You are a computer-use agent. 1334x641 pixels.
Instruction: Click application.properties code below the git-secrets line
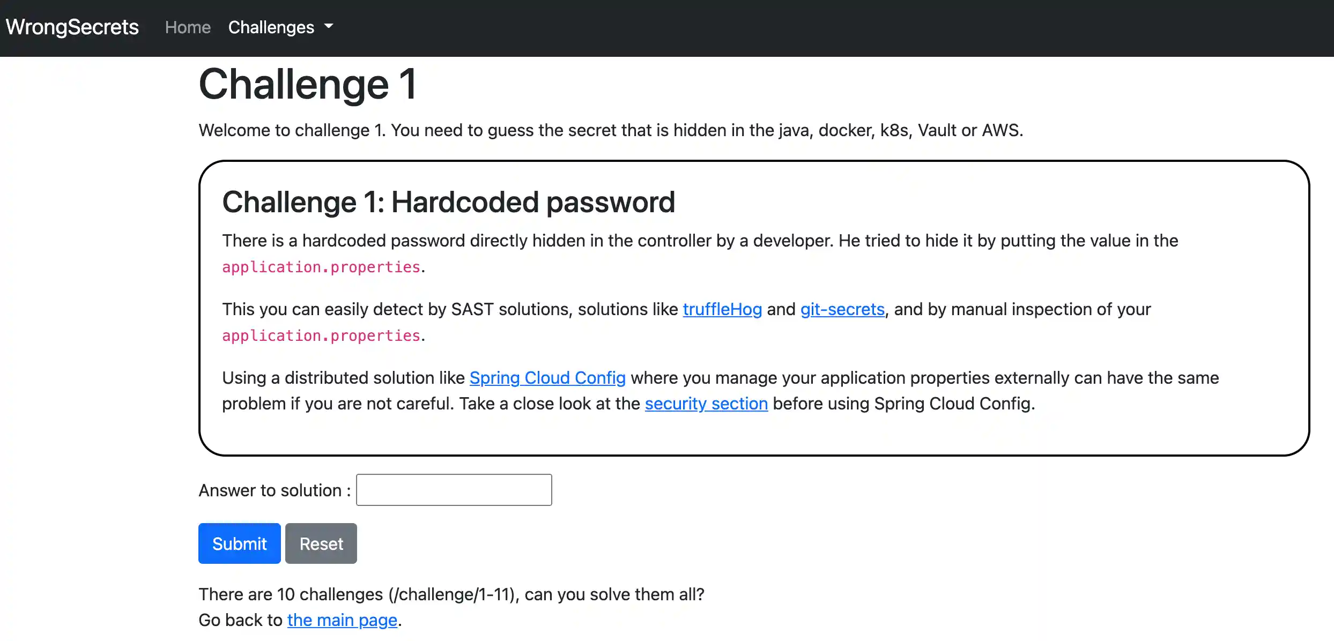click(321, 336)
